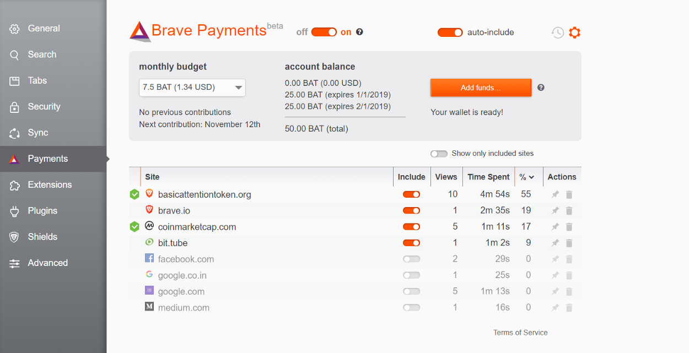Open General settings section
689x353 pixels.
point(53,29)
